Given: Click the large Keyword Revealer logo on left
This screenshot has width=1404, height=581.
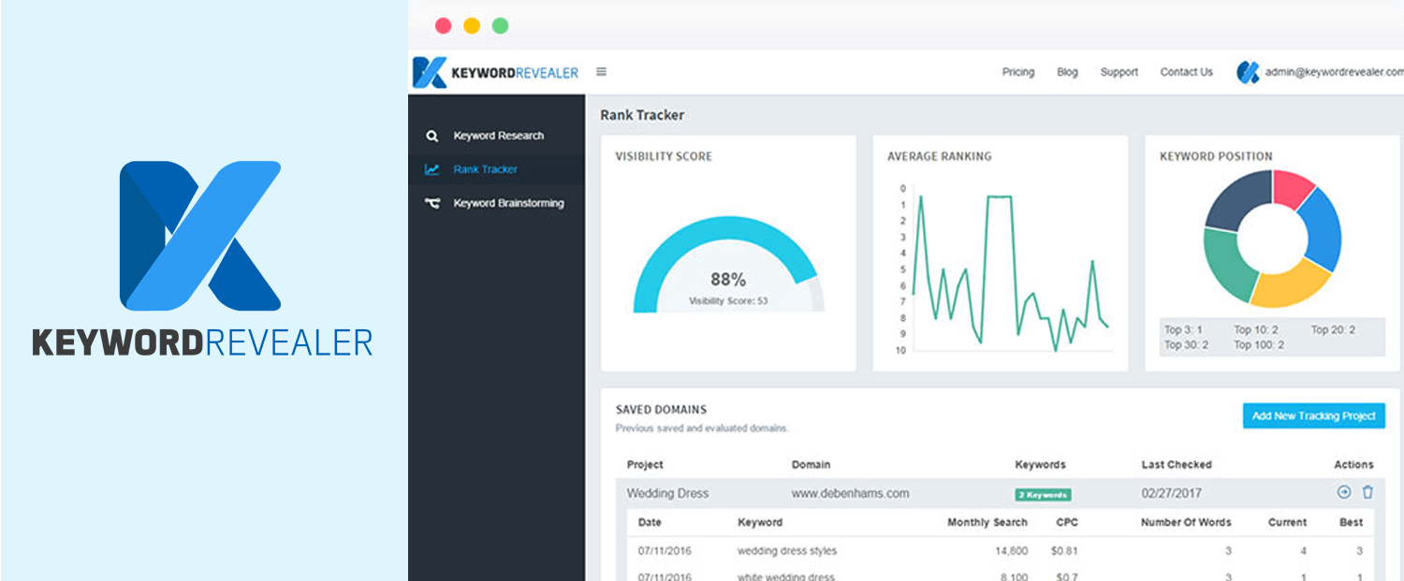Looking at the screenshot, I should [202, 259].
